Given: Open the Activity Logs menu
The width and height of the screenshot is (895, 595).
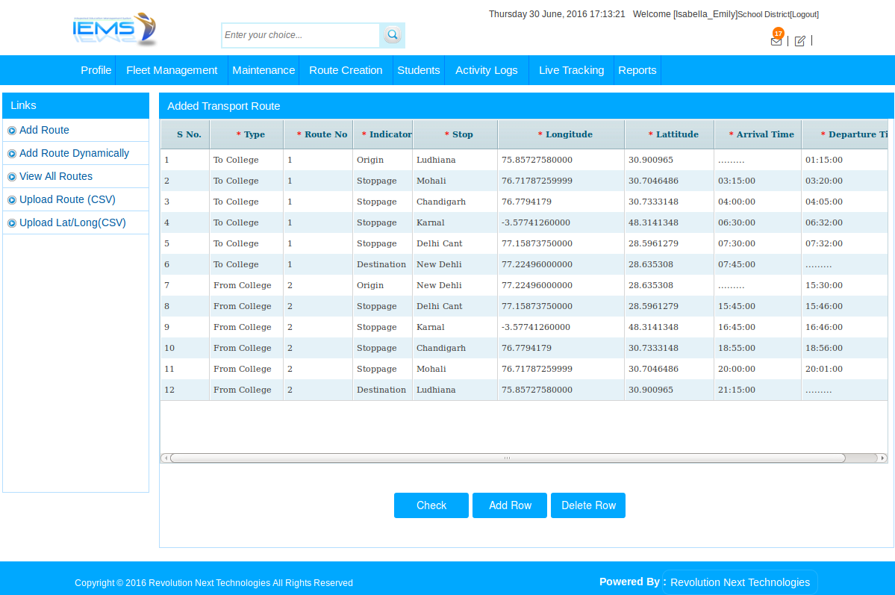Looking at the screenshot, I should [486, 70].
